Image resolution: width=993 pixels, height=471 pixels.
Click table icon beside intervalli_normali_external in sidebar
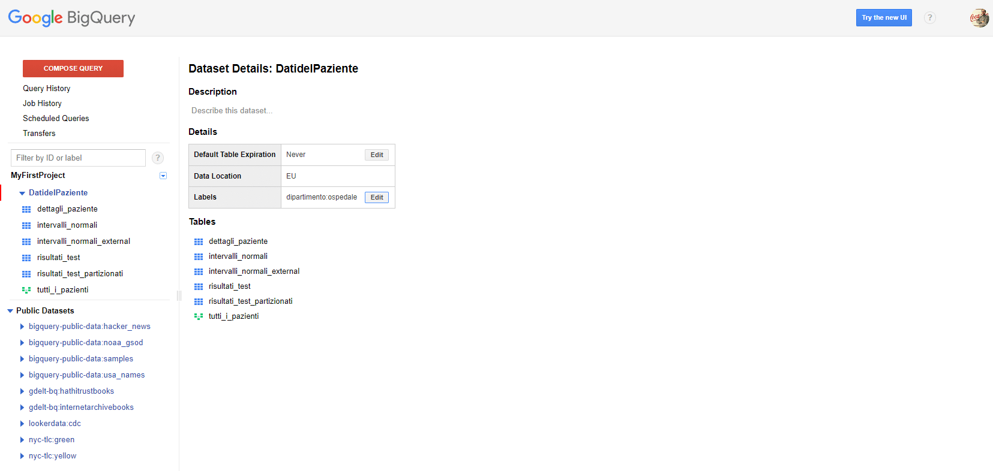(x=26, y=241)
